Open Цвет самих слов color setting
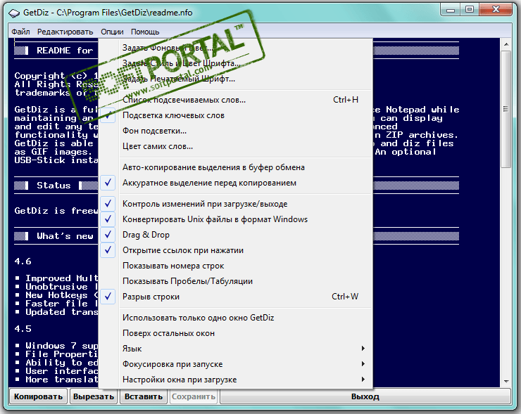The image size is (521, 414). 236,146
